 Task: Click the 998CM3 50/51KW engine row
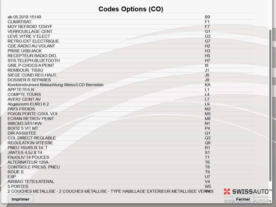click(131, 123)
